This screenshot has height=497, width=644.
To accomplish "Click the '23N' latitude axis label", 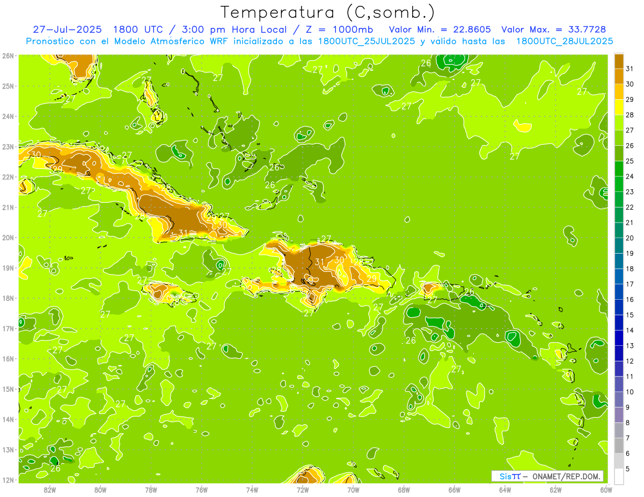I will (x=8, y=146).
